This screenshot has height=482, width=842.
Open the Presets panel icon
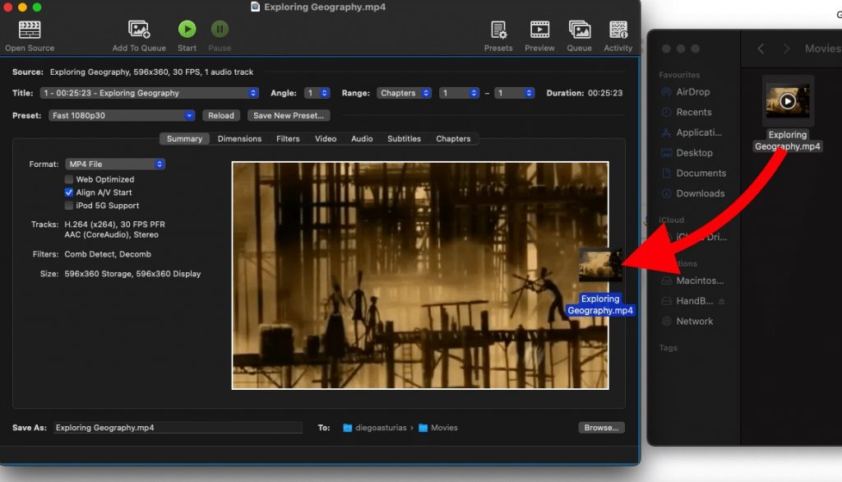498,30
